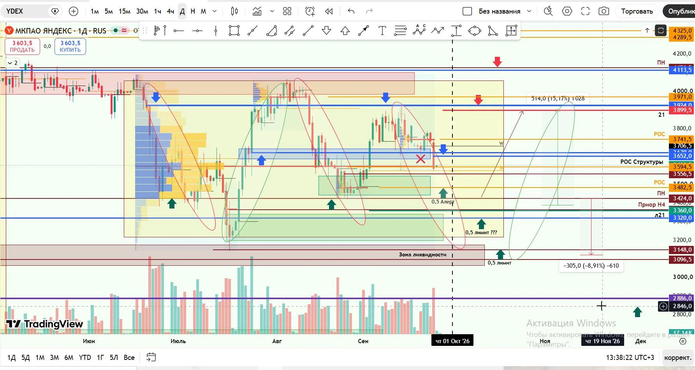Select the arrow down marker tool
This screenshot has width=695, height=370.
(327, 30)
